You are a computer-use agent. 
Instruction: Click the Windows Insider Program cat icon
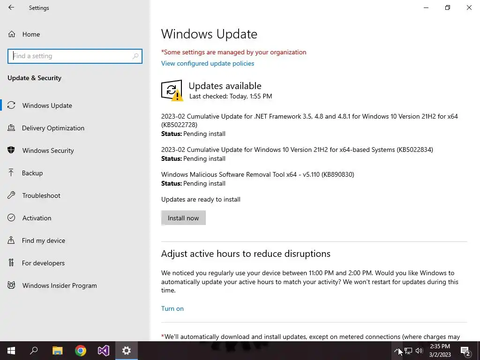coord(11,285)
